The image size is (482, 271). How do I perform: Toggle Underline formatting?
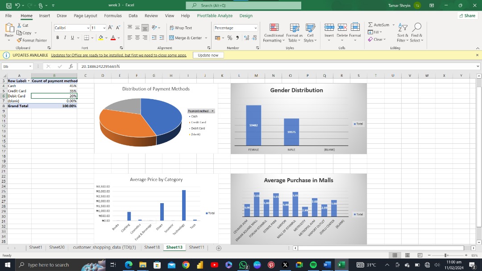(72, 38)
